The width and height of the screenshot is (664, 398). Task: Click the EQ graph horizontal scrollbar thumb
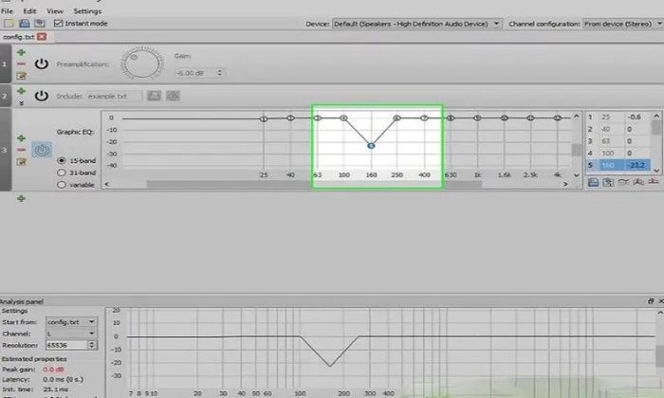(x=314, y=184)
